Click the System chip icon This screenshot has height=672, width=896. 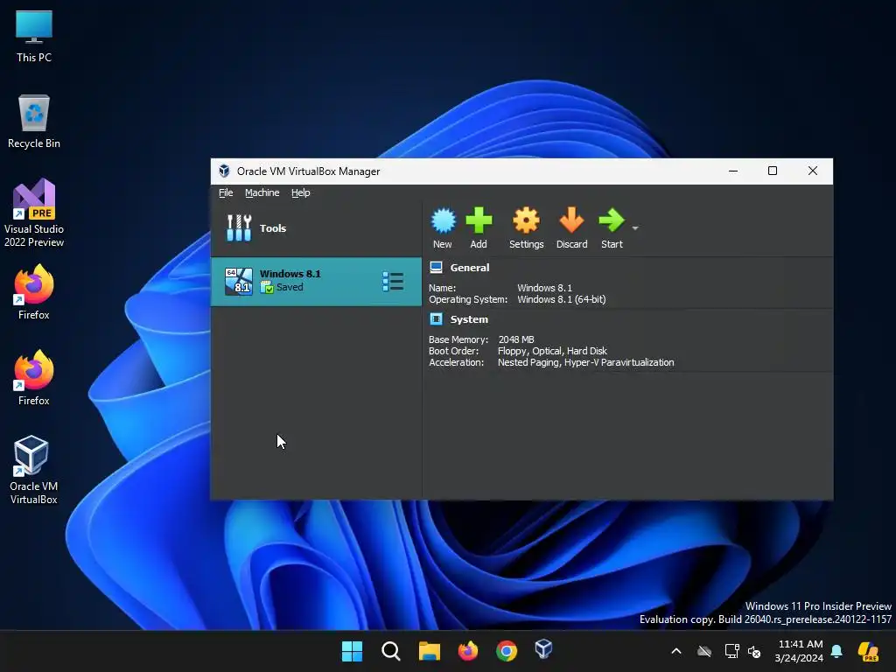coord(436,318)
